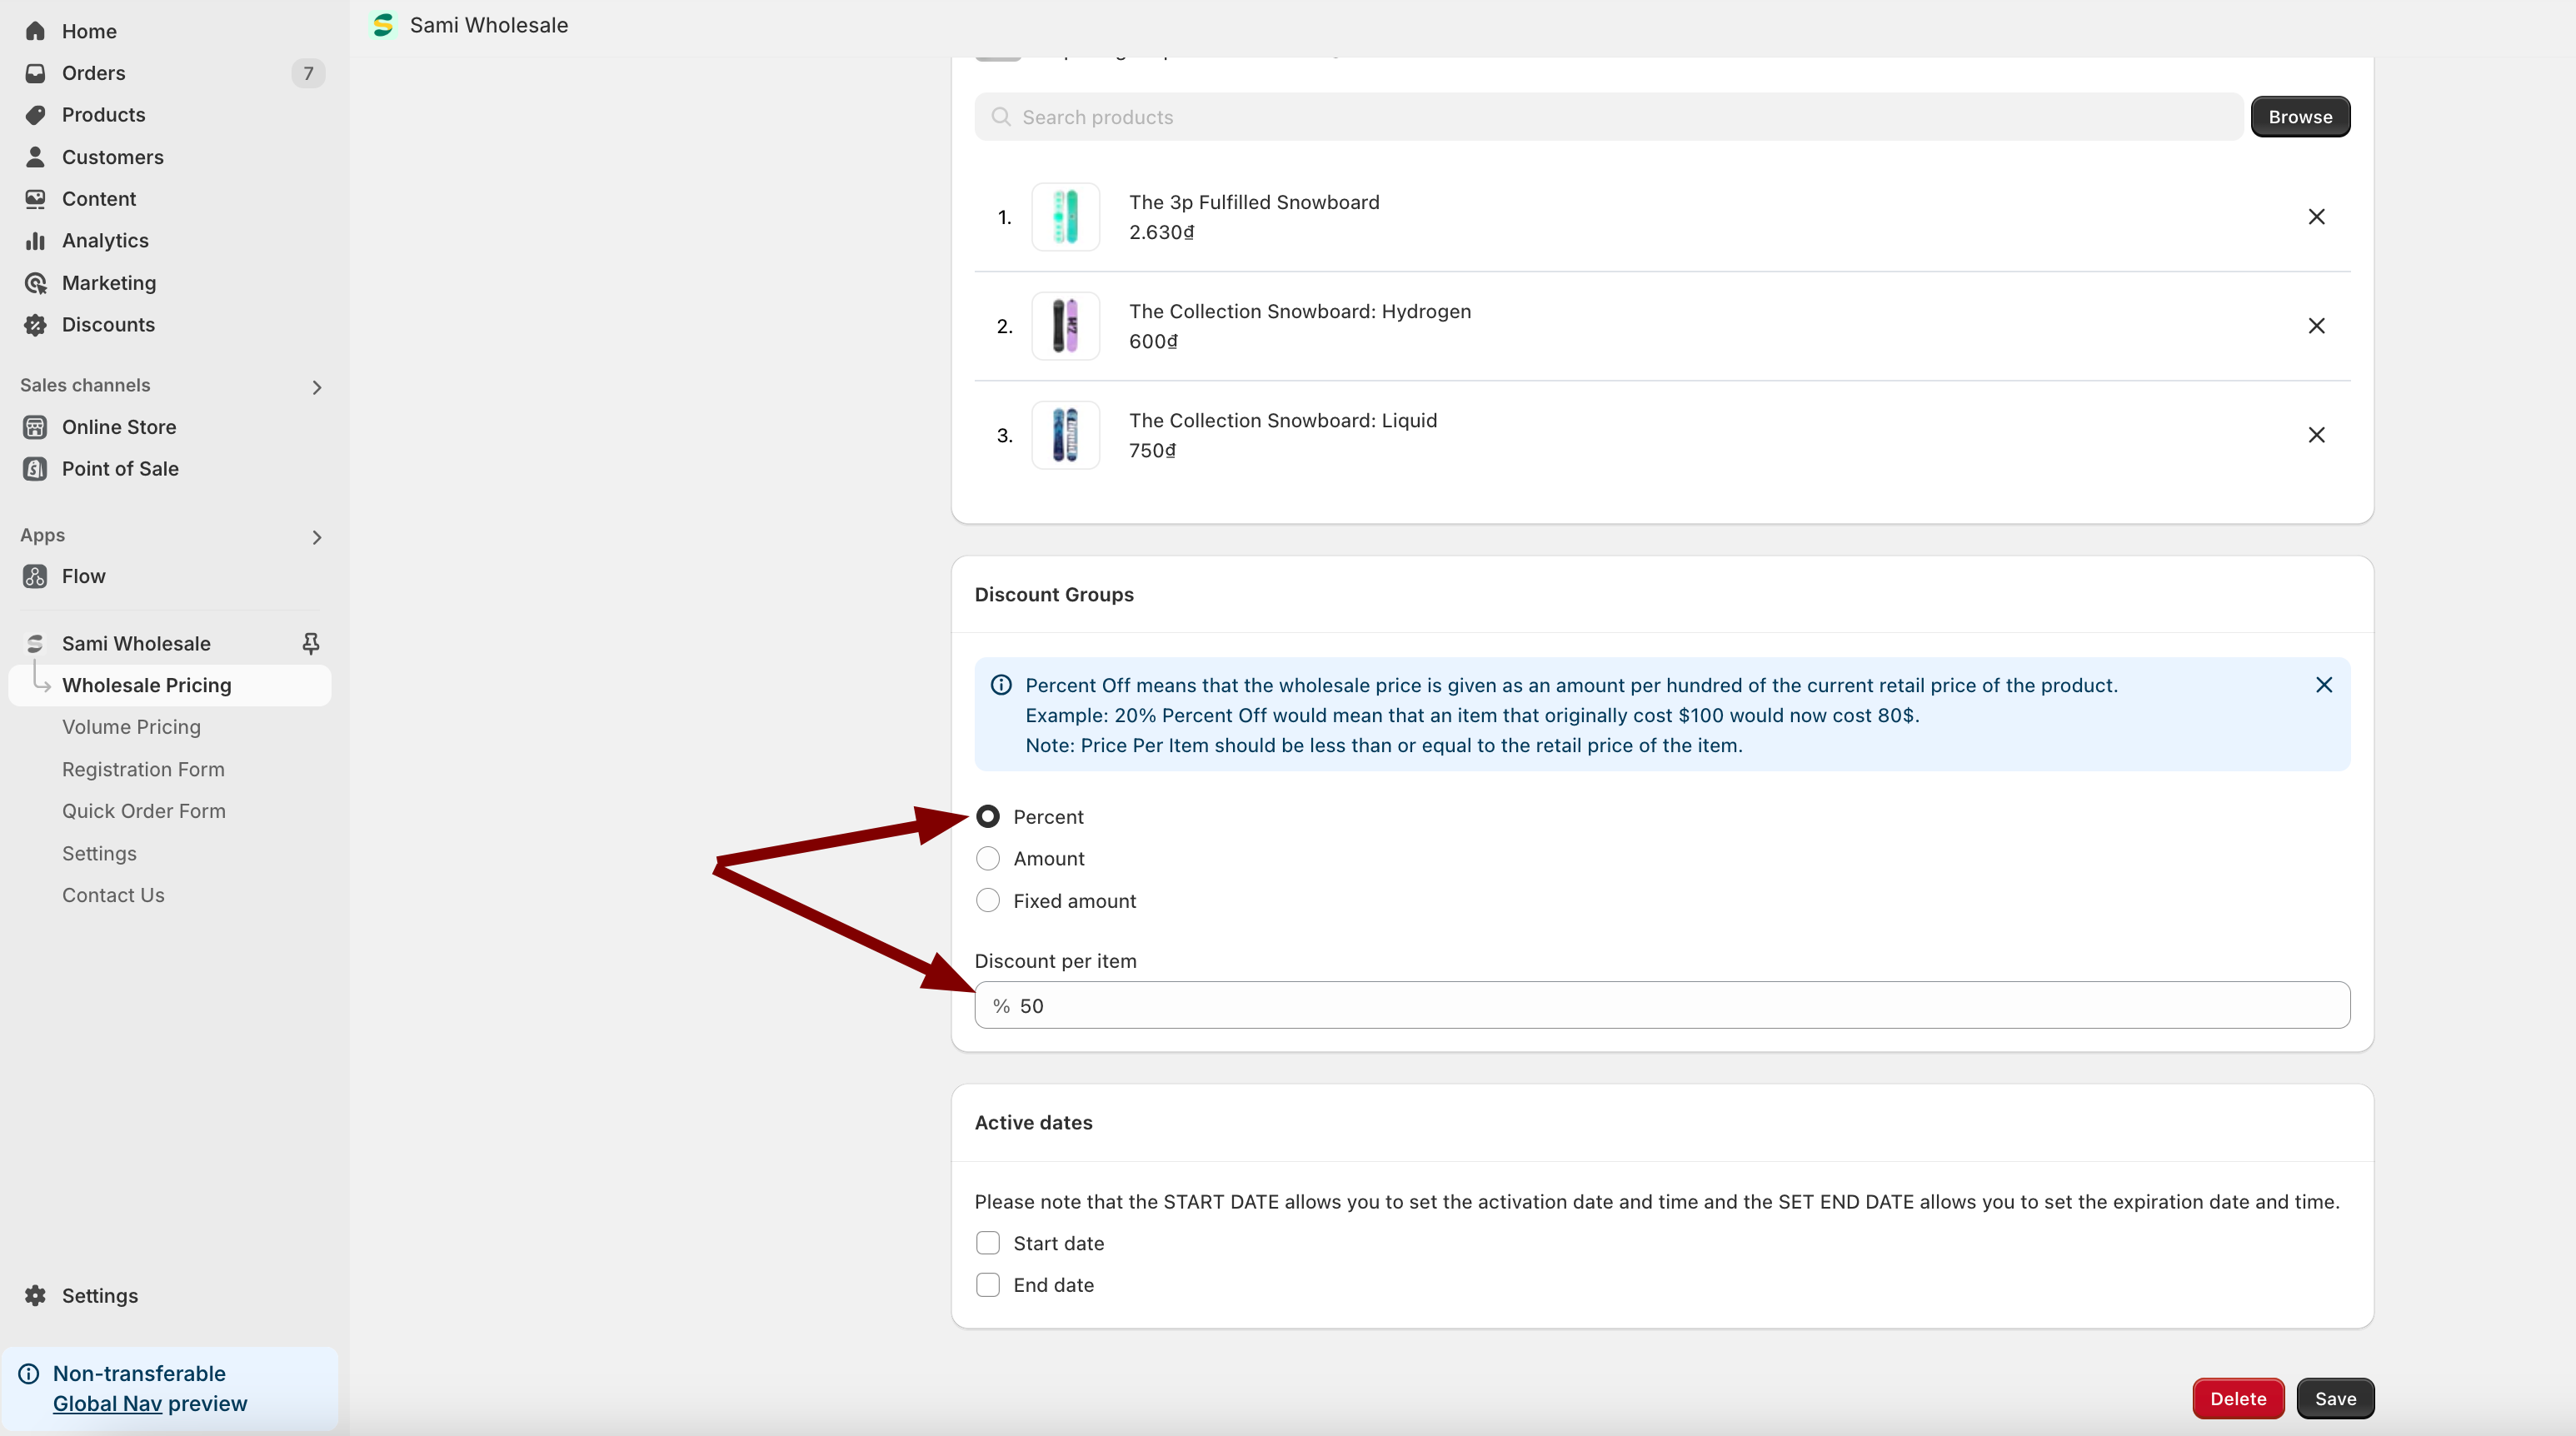Open the Home icon in sidebar
Screen dimensions: 2576x1436
[x=35, y=31]
